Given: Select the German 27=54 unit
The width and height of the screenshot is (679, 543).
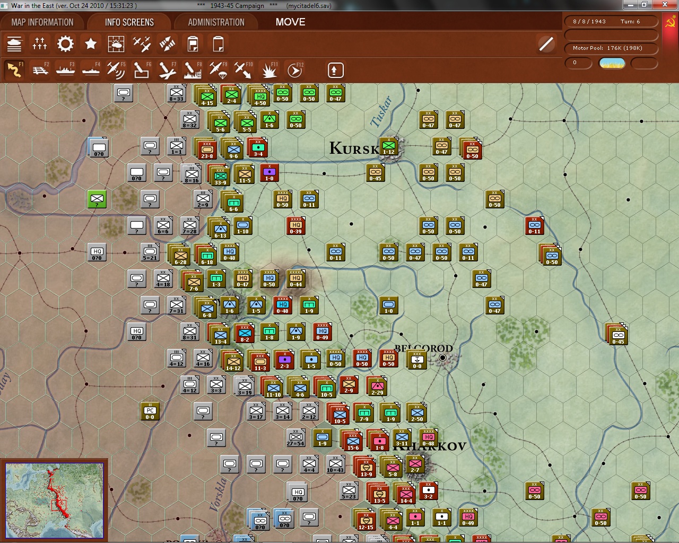Looking at the screenshot, I should [x=295, y=437].
